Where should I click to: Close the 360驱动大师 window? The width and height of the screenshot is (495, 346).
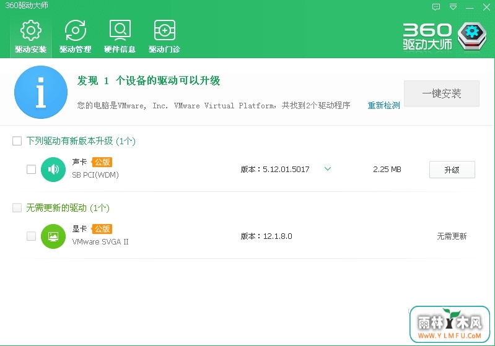coord(486,7)
